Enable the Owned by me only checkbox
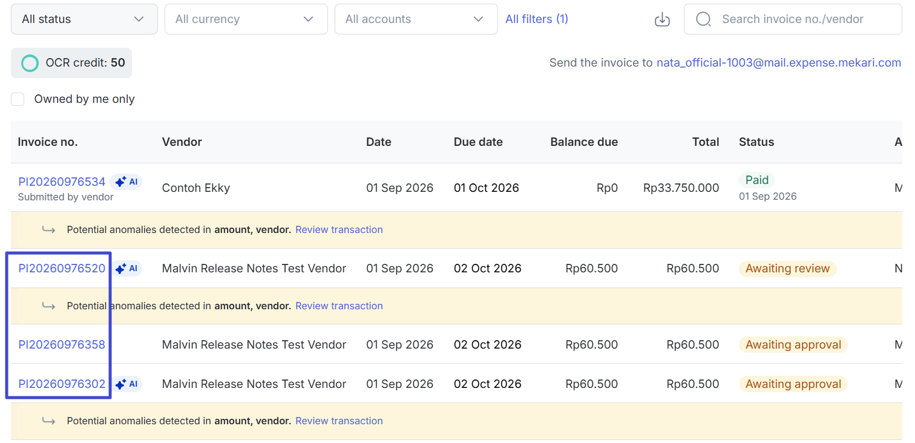915x443 pixels. 18,99
